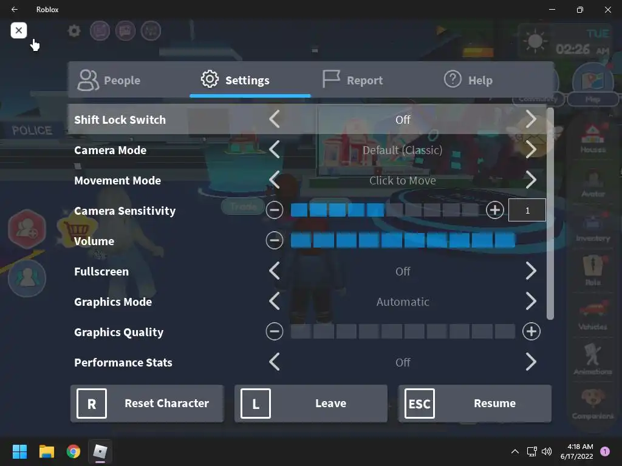Toggle Performance Stats with right arrow
Screen dimensions: 622x466
pyautogui.click(x=531, y=362)
